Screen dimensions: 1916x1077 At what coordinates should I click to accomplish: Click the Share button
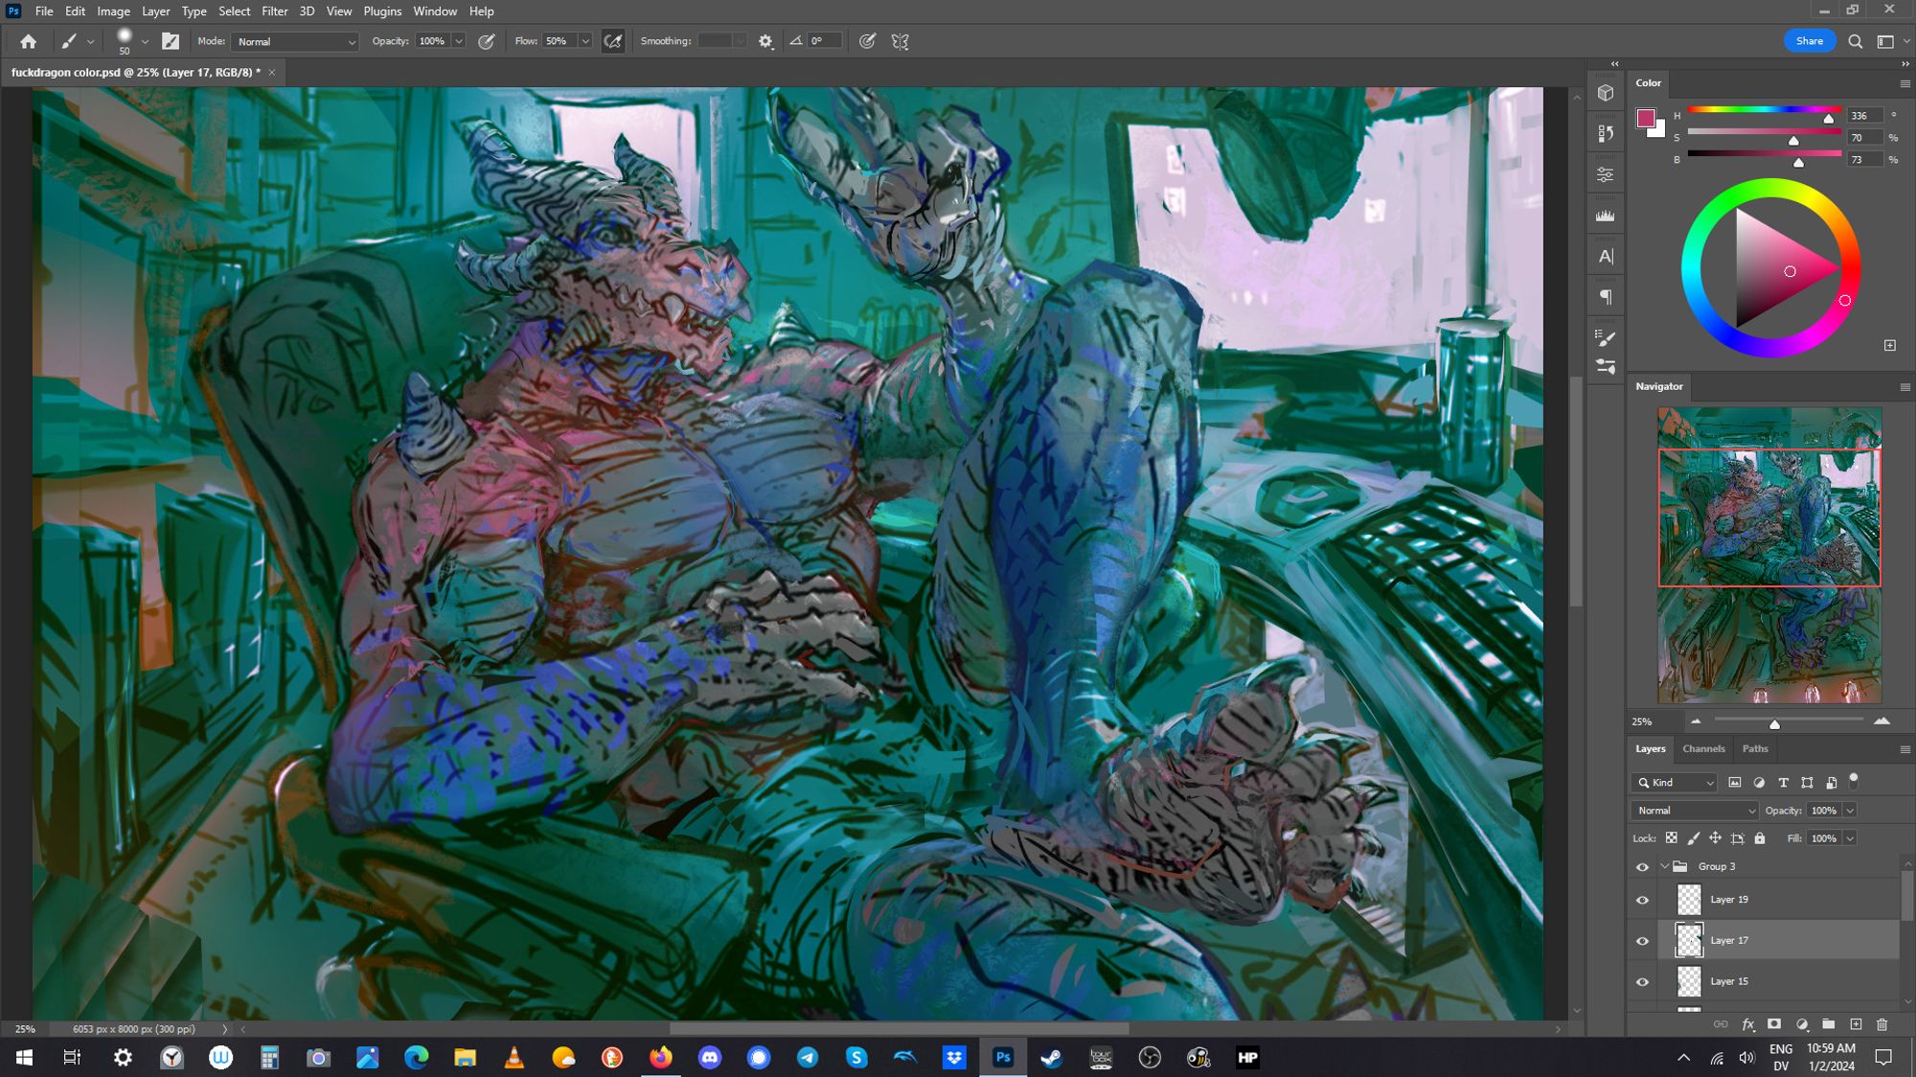click(1810, 41)
